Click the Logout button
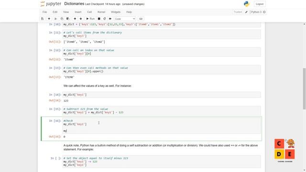The height and width of the screenshot is (172, 306). tap(260, 4)
